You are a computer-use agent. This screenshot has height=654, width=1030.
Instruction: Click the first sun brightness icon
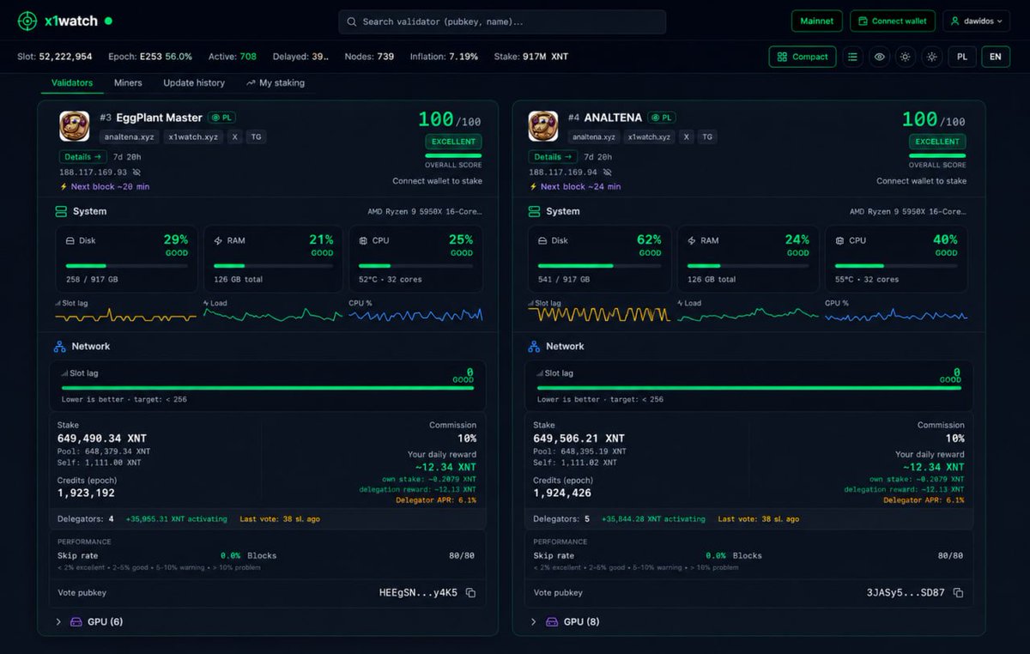pyautogui.click(x=905, y=57)
